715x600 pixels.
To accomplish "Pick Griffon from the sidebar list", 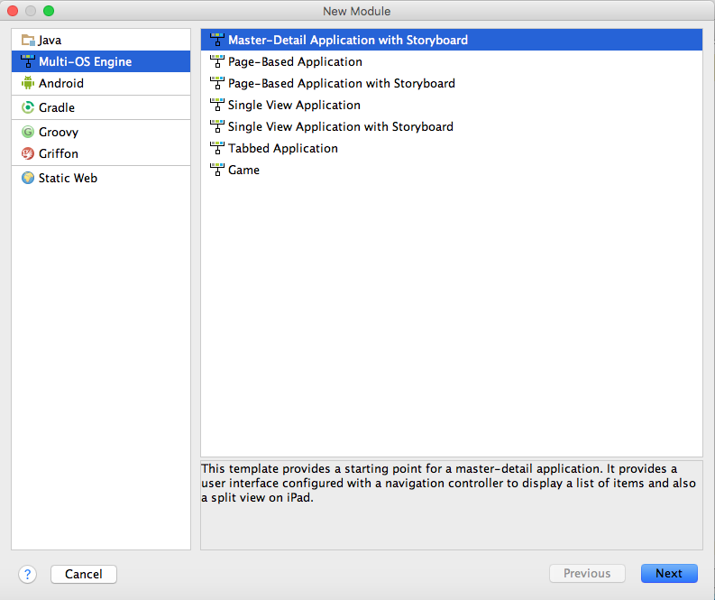I will click(101, 153).
